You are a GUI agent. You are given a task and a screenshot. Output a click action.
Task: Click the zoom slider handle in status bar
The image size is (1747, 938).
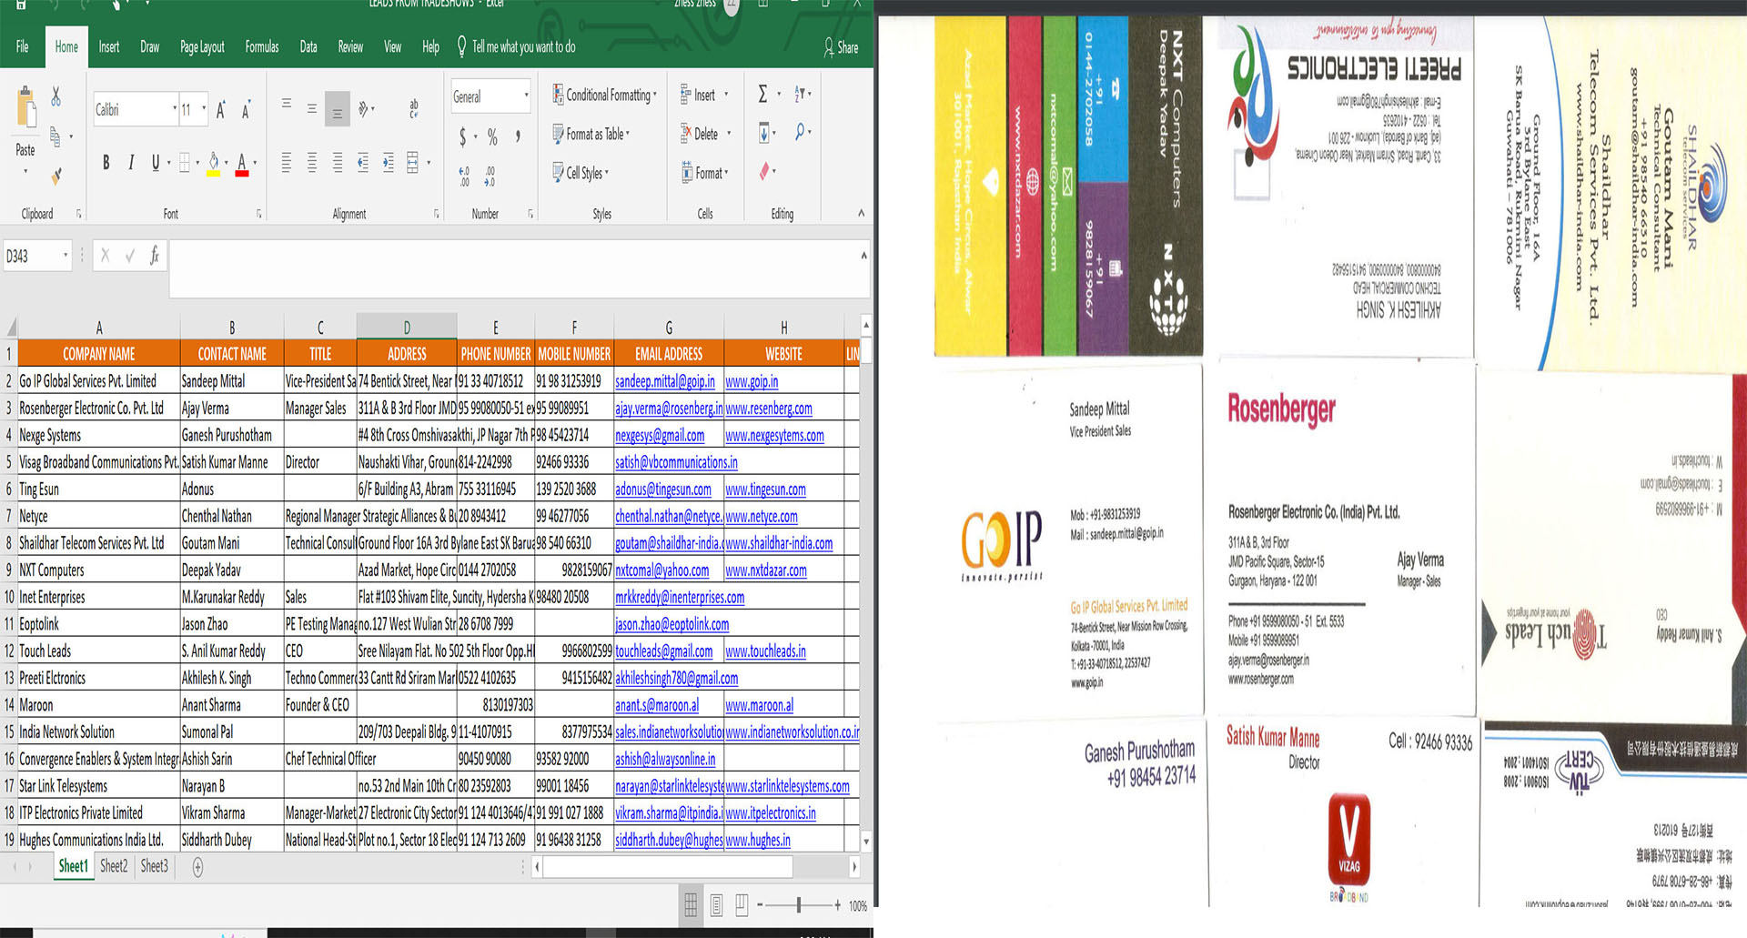point(799,905)
